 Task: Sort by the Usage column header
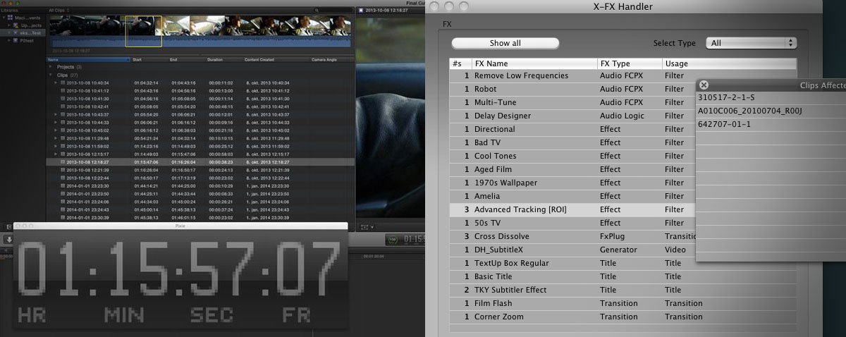click(730, 63)
